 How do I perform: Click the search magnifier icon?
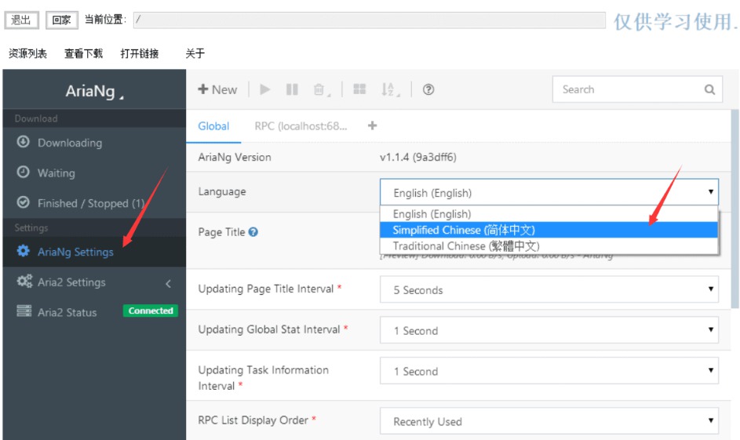[709, 89]
